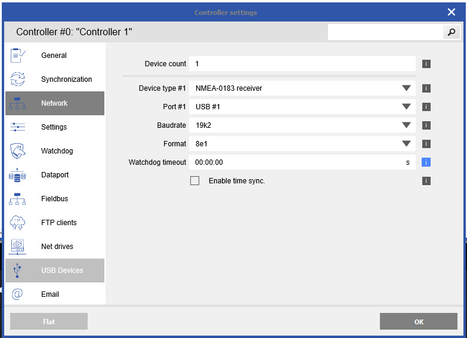467x338 pixels.
Task: Expand the Format 8e1 dropdown
Action: (406, 144)
